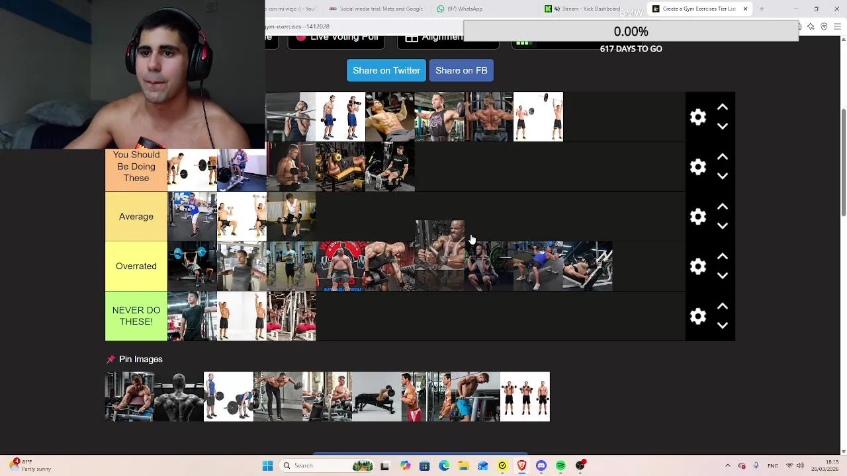
Task: Open Outlook from the taskbar
Action: click(x=483, y=465)
